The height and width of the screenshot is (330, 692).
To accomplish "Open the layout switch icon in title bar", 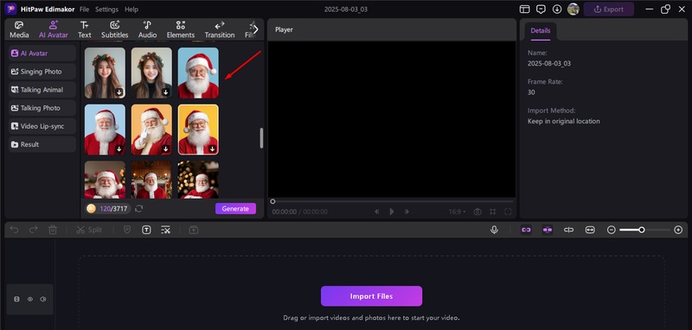I will 524,10.
